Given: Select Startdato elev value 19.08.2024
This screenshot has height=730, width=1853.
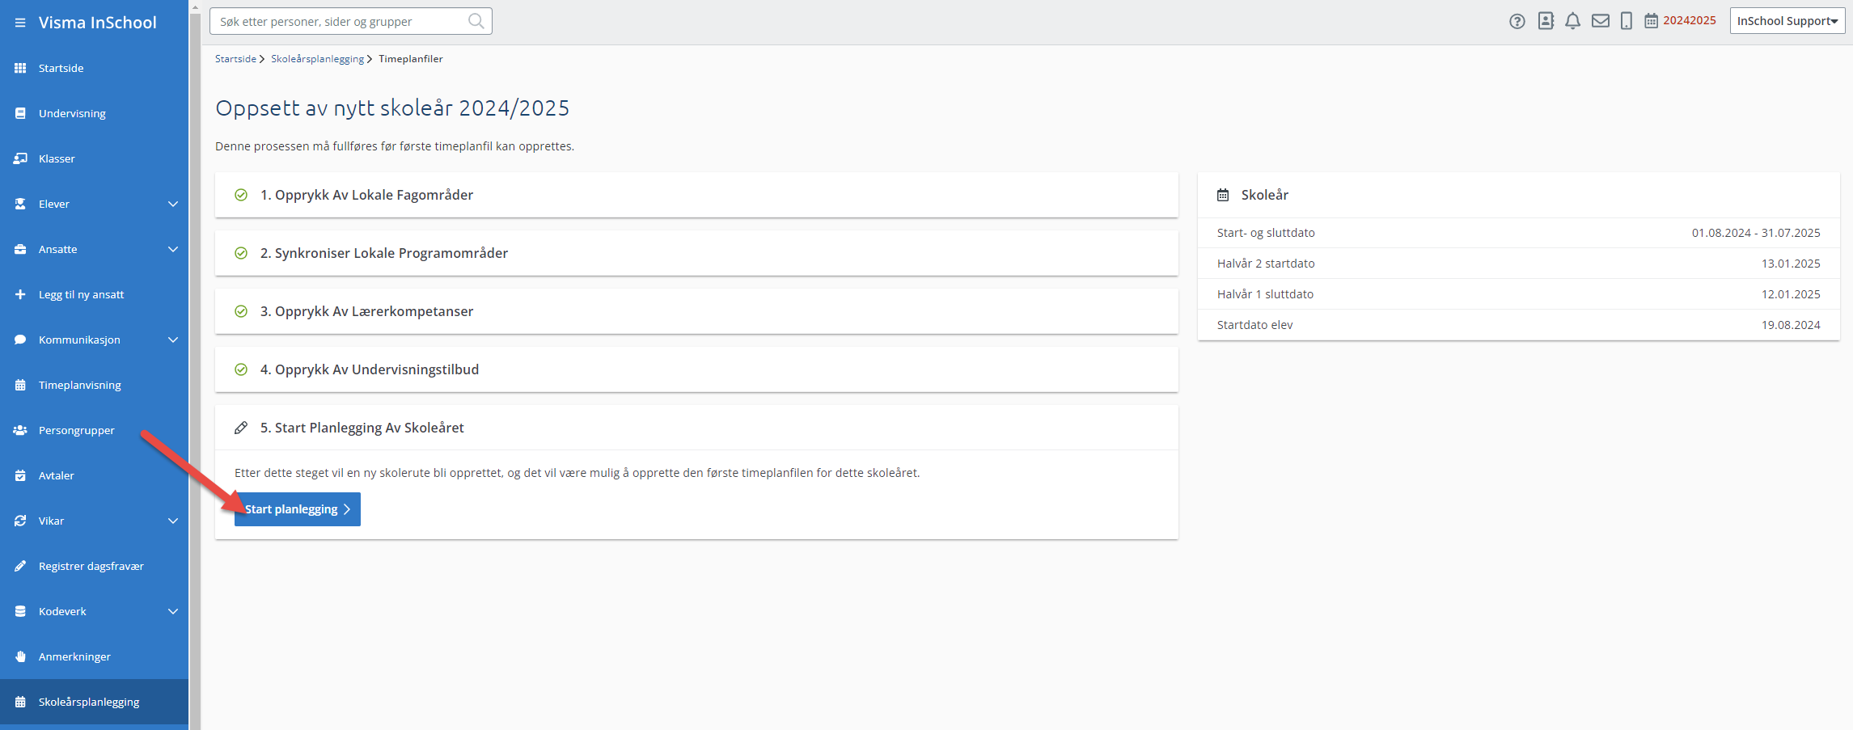Looking at the screenshot, I should 1791,325.
